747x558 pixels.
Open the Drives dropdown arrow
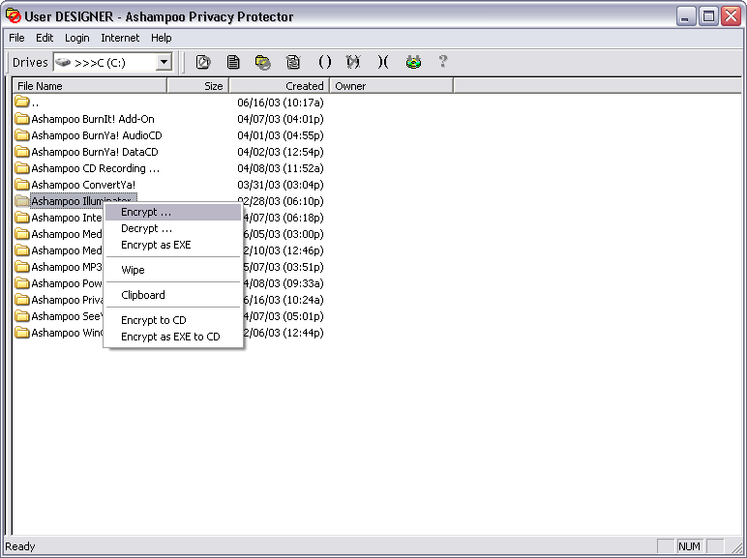pyautogui.click(x=164, y=62)
